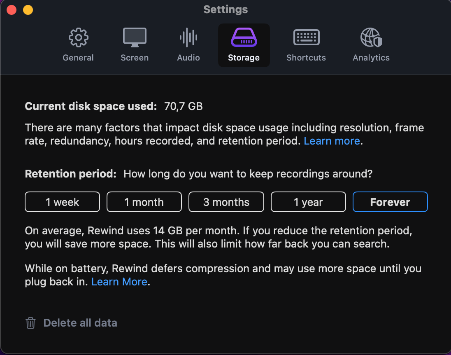Click the Settings window title
This screenshot has width=451, height=355.
click(225, 9)
